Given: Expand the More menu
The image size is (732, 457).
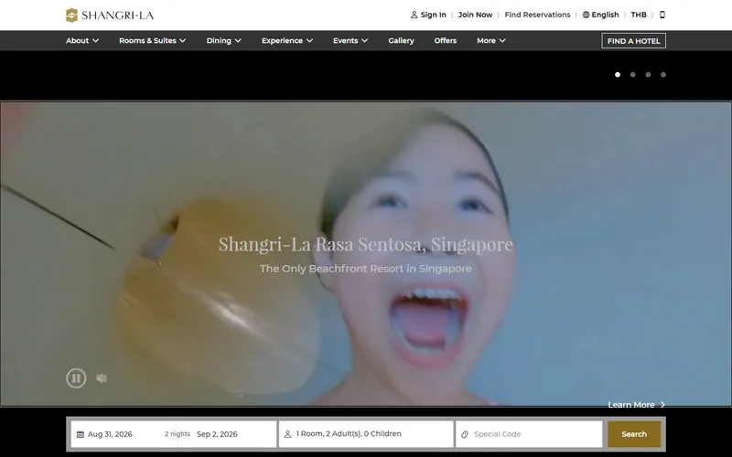Looking at the screenshot, I should pyautogui.click(x=491, y=40).
